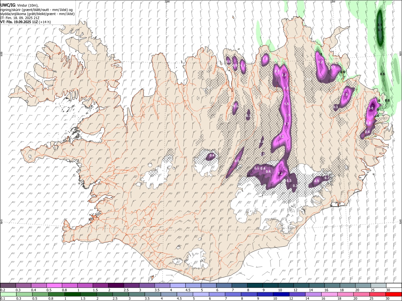Pick the 6–7 slate blue snow swatch

tap(224, 286)
